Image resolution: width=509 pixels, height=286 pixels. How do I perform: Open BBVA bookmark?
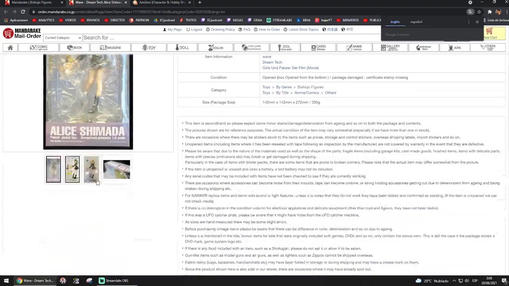[303, 20]
